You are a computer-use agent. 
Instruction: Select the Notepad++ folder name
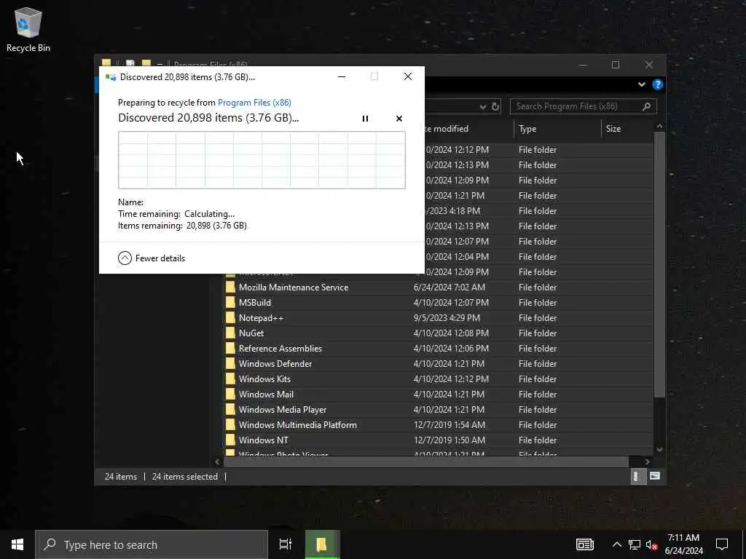coord(262,317)
